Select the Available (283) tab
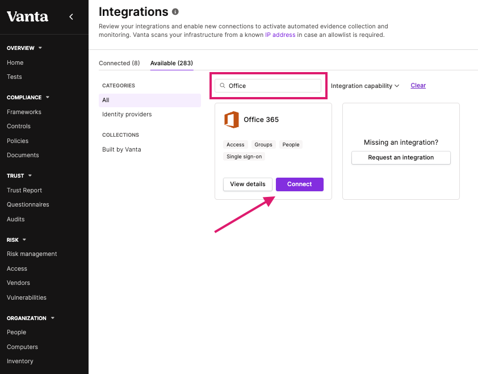478x374 pixels. [x=171, y=63]
